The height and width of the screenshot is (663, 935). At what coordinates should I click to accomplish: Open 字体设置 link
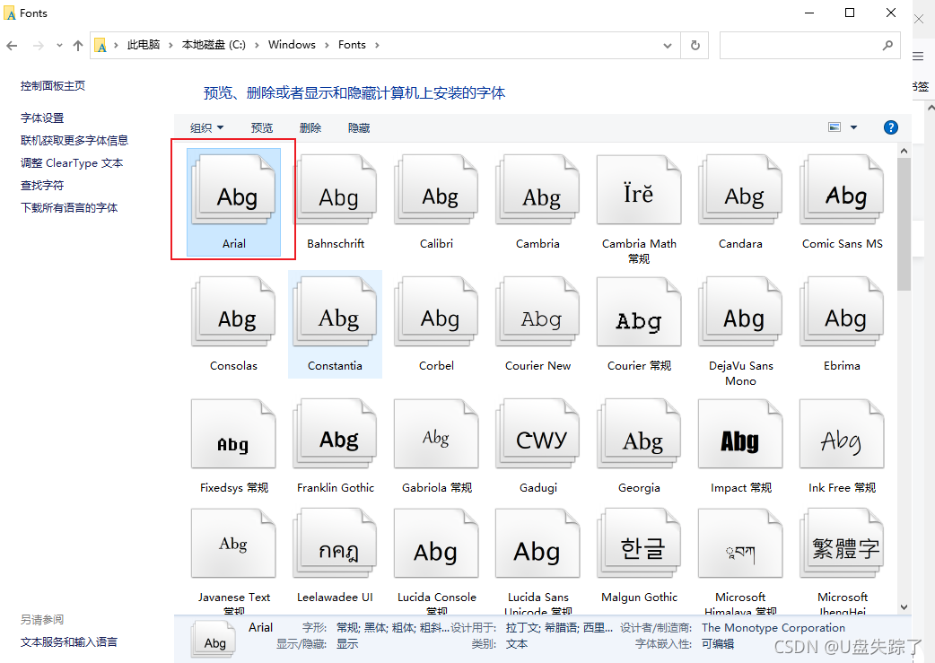coord(42,118)
